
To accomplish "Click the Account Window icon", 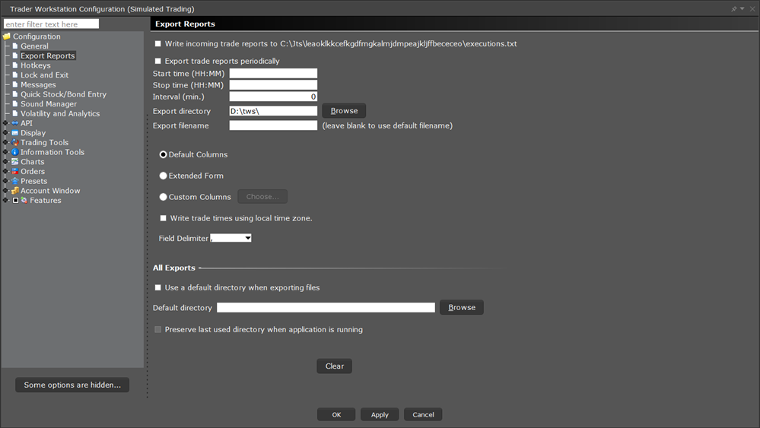I will click(x=15, y=191).
